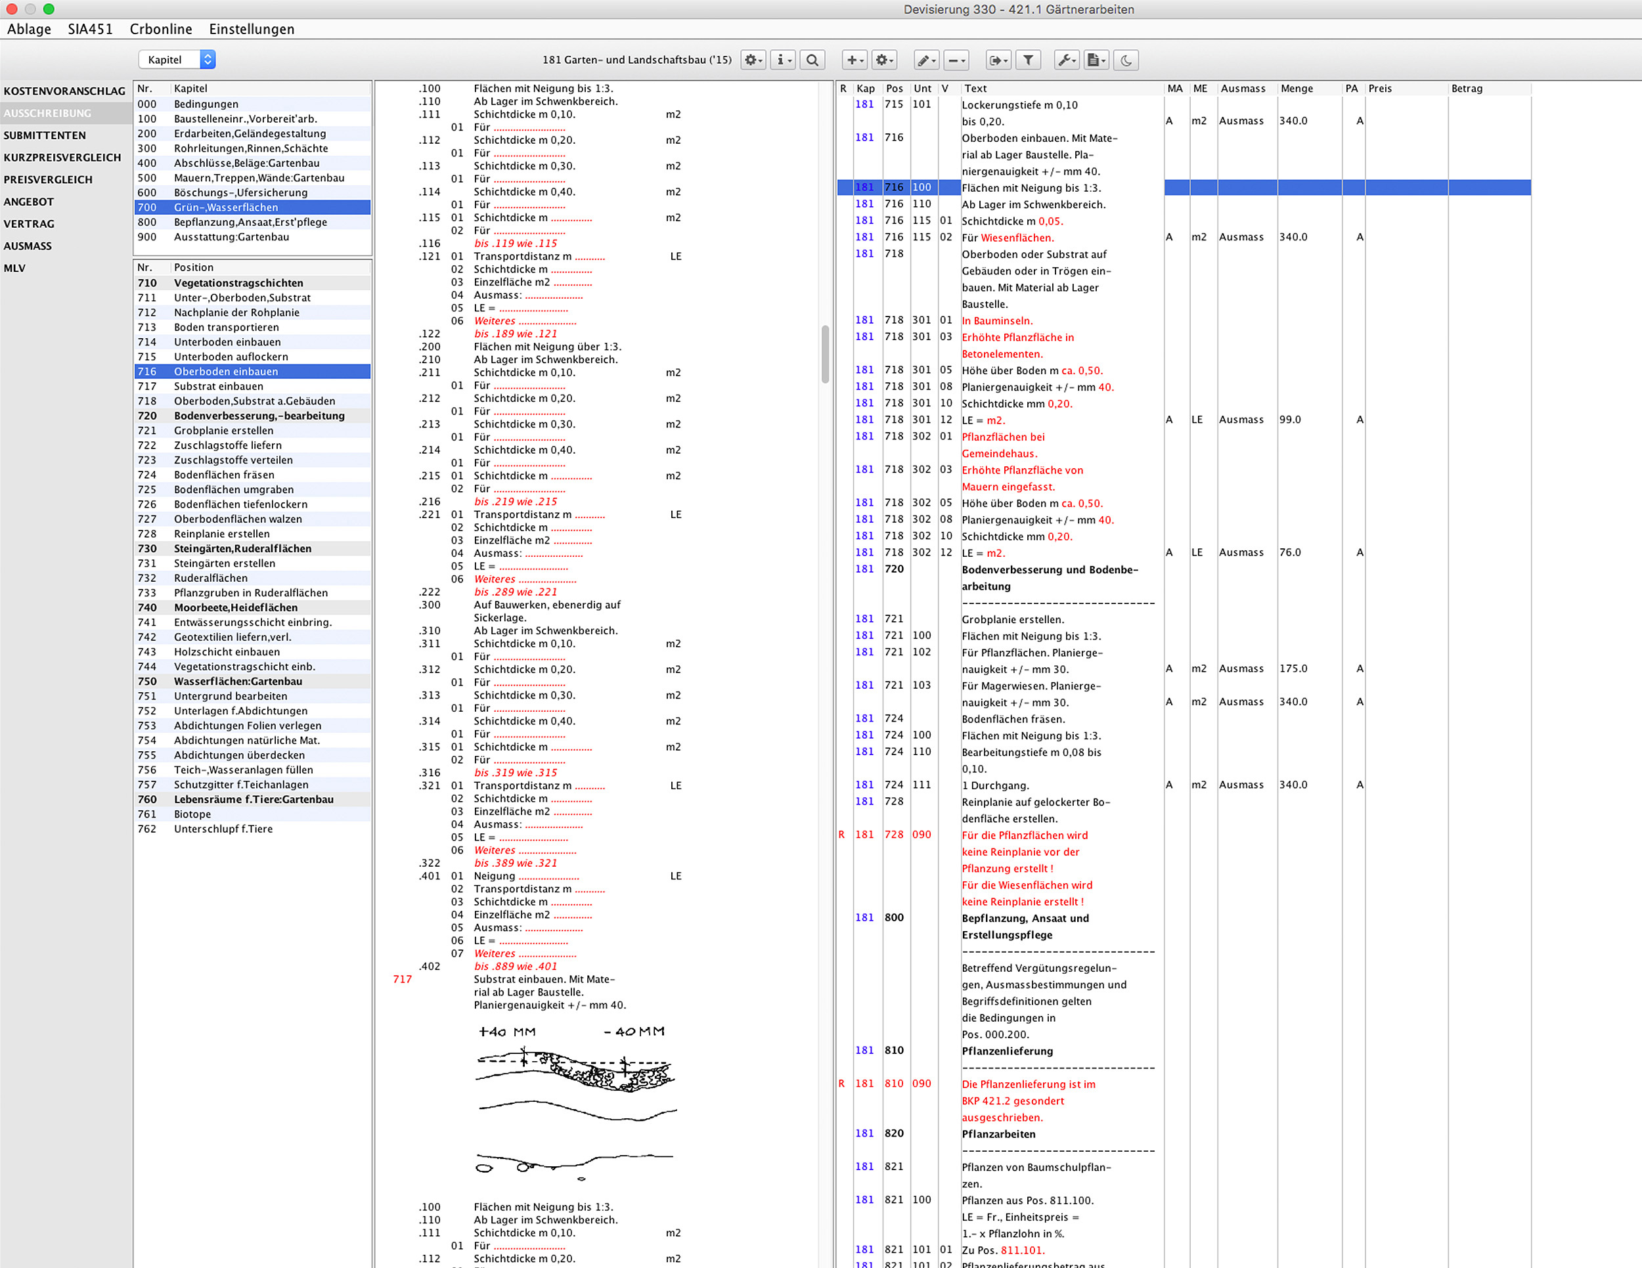Click the Preis column header
The image size is (1642, 1268).
coord(1406,89)
